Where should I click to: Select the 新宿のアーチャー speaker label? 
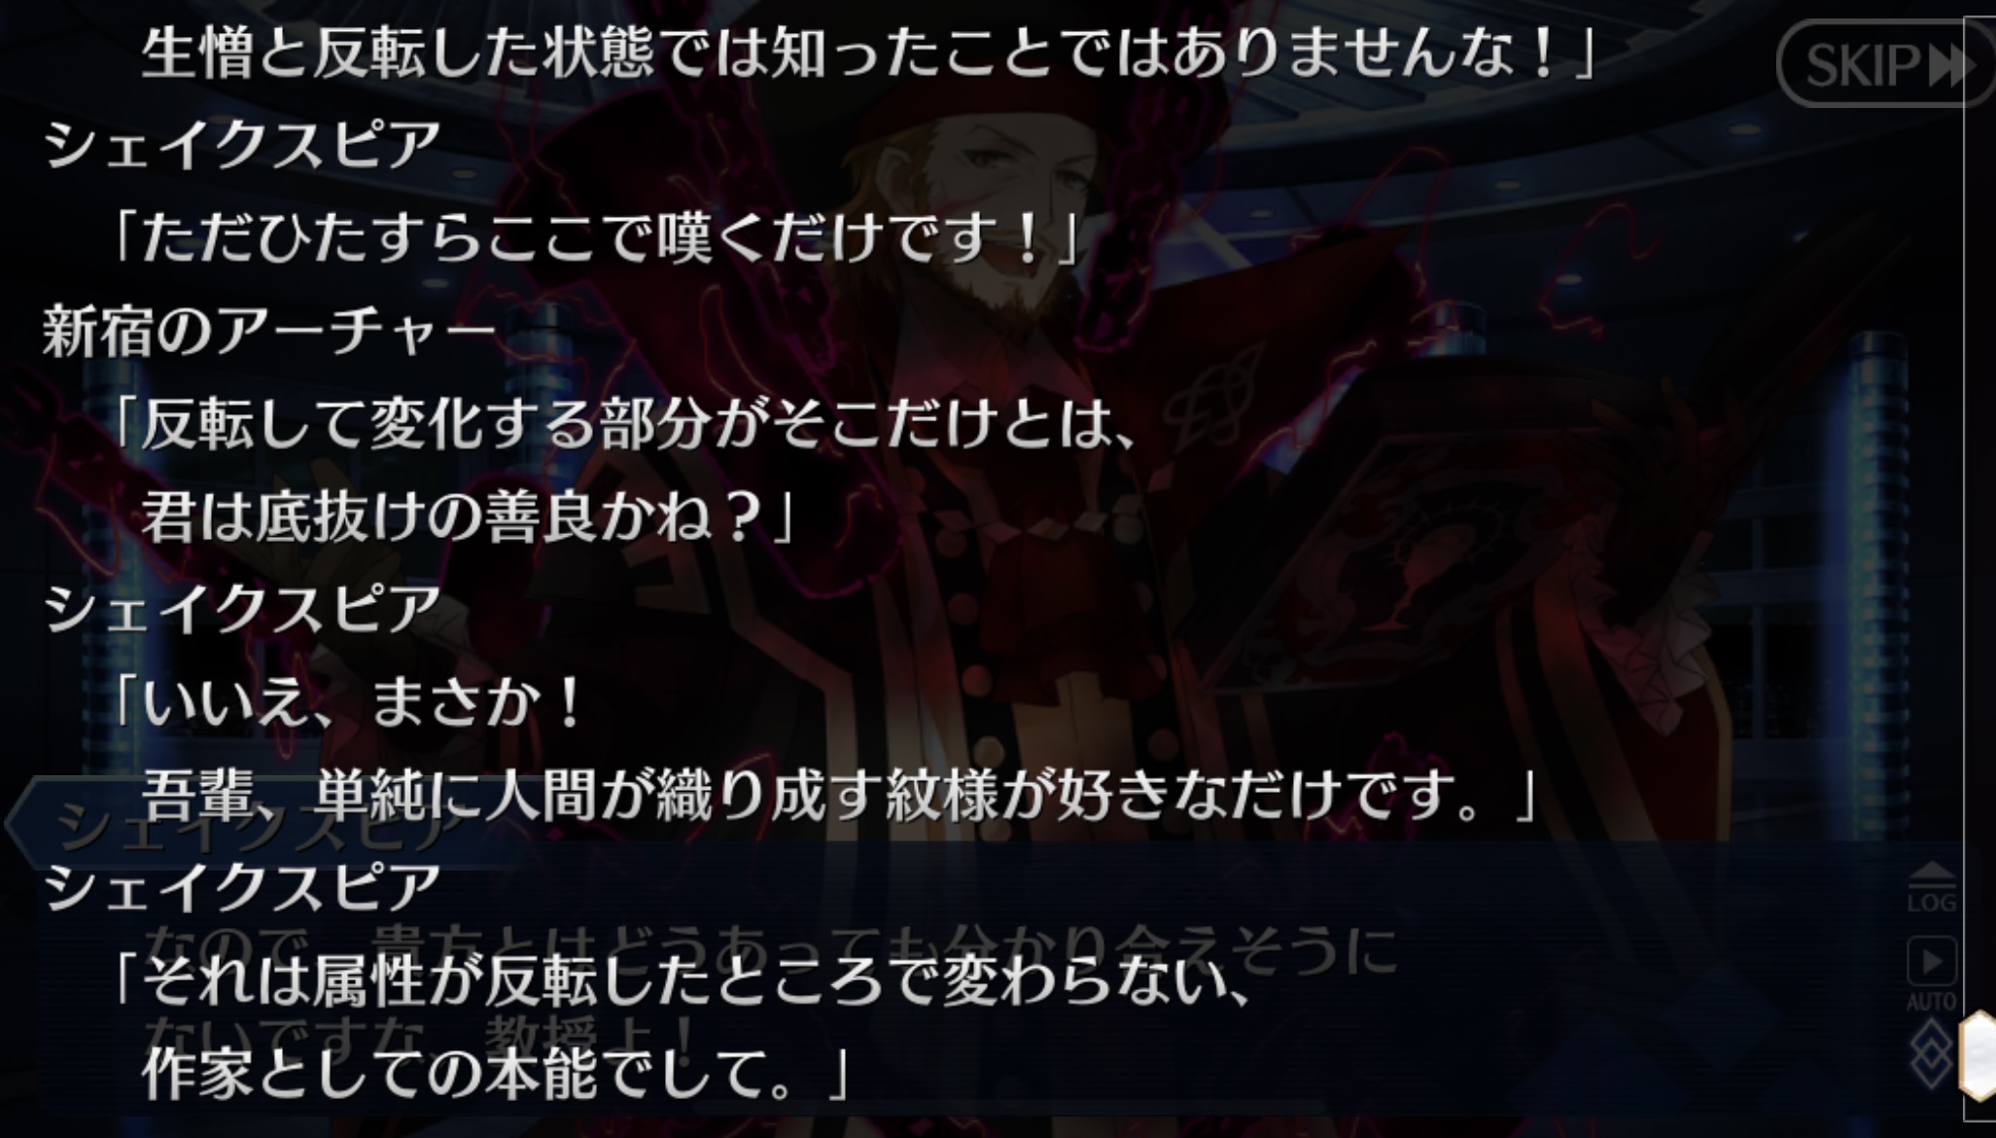tap(269, 332)
